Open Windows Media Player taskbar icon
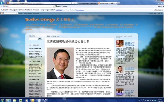This screenshot has width=164, height=102. coord(26,100)
